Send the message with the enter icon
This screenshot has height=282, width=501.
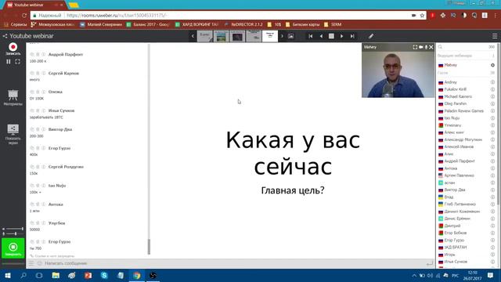(x=430, y=263)
